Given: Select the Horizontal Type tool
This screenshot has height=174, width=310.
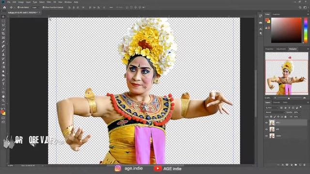Looking at the screenshot, I should tap(3, 84).
